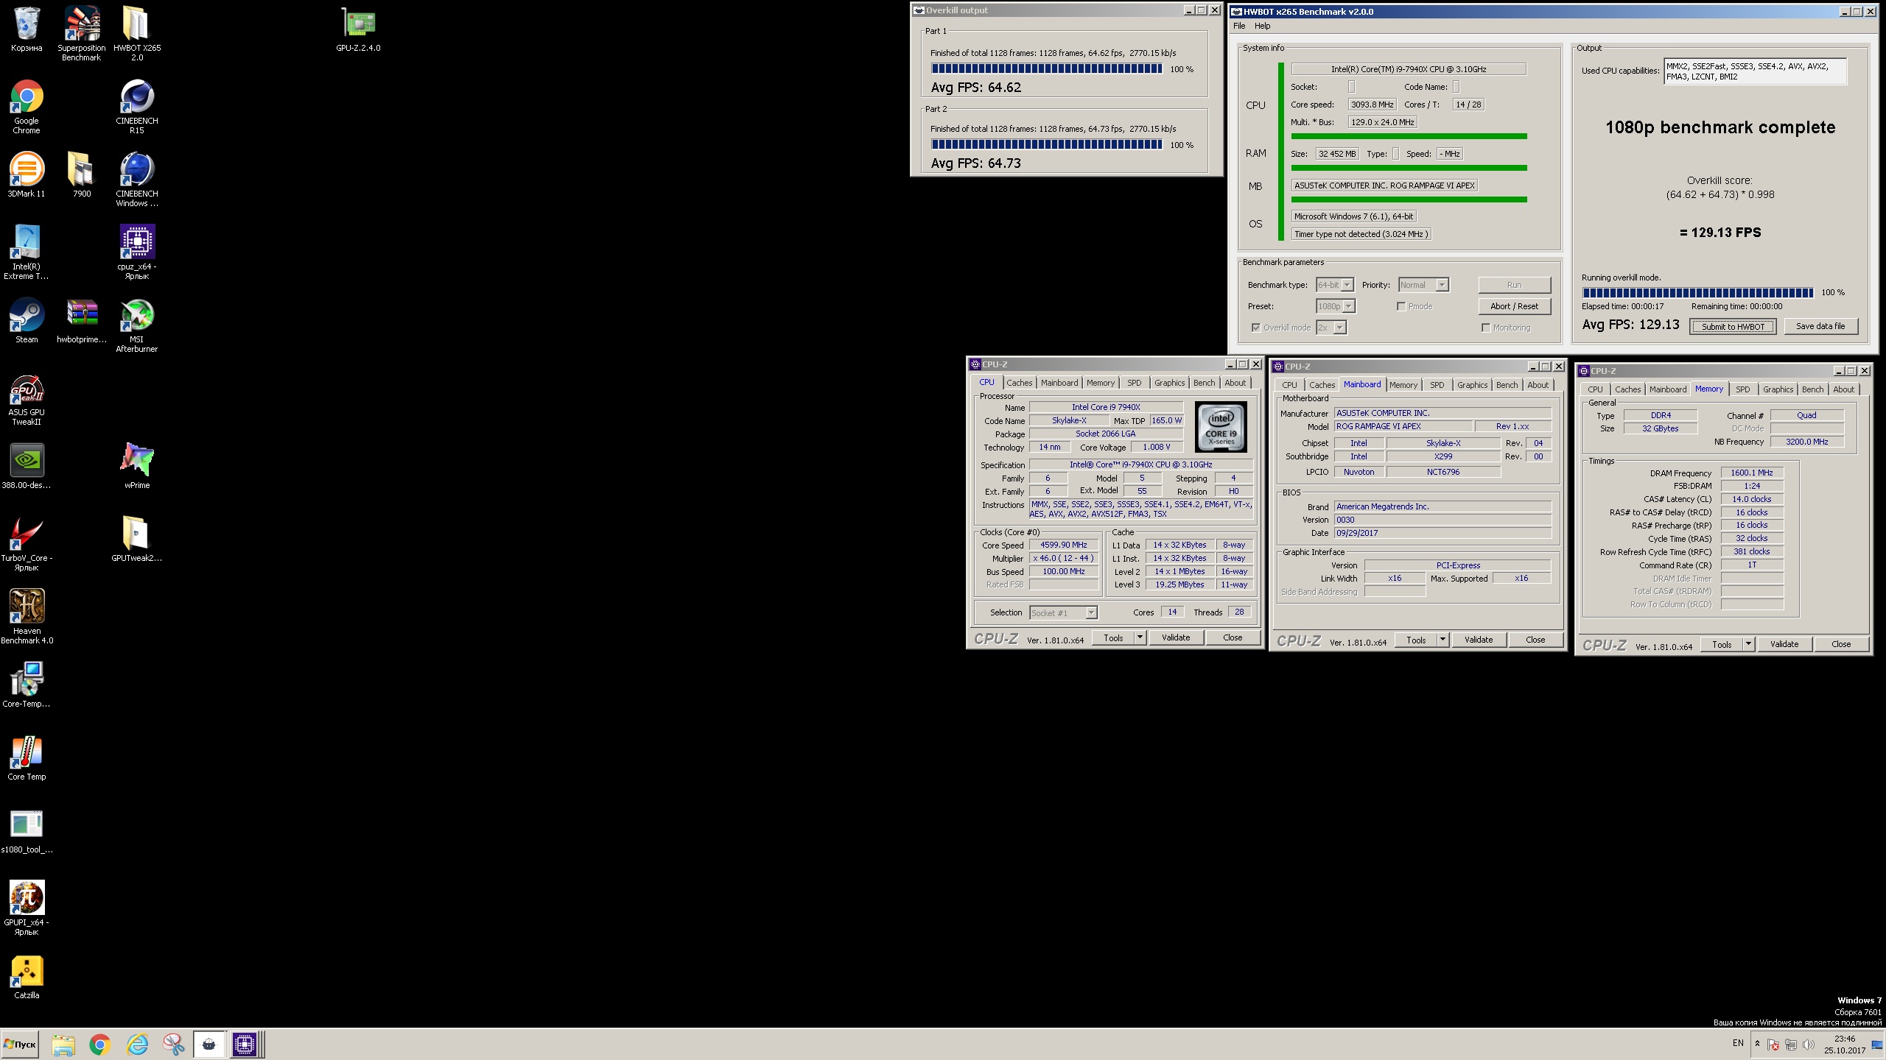Image resolution: width=1886 pixels, height=1060 pixels.
Task: Expand the Priority Normal dropdown
Action: point(1442,285)
